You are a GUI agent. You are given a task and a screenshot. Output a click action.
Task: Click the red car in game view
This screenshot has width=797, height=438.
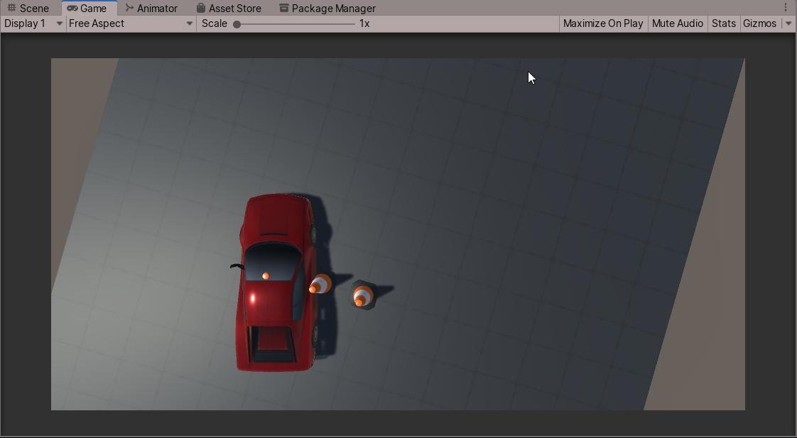(x=277, y=283)
